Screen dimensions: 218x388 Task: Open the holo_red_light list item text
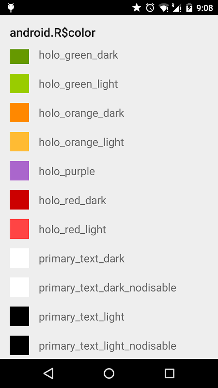(72, 229)
